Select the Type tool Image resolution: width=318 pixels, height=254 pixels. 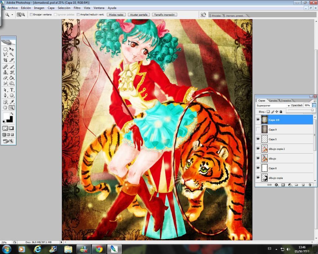coord(11,90)
